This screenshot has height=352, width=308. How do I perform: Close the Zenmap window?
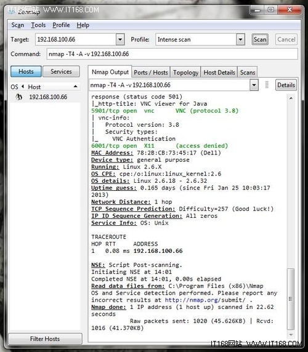pyautogui.click(x=290, y=10)
